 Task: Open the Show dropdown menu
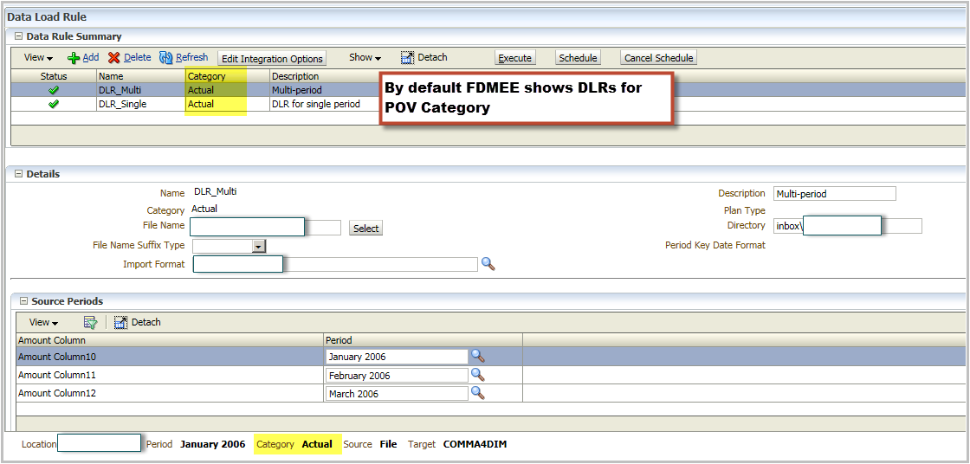[365, 57]
